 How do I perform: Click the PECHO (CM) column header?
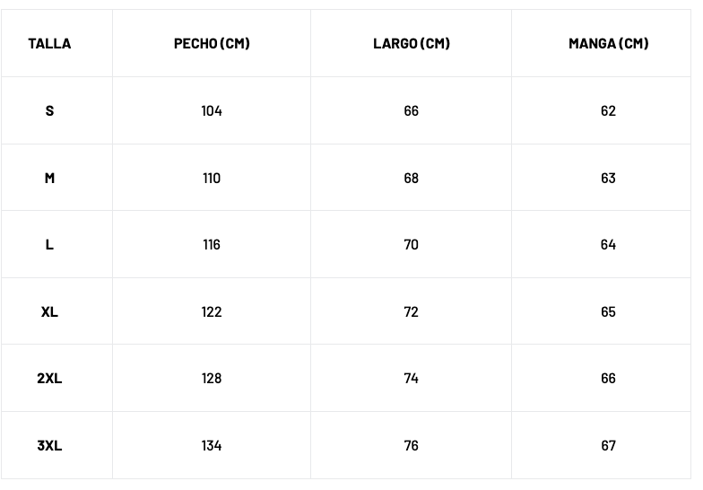point(212,43)
